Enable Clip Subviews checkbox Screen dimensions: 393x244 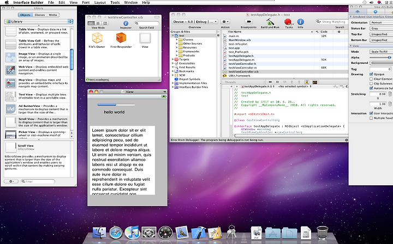[x=371, y=83]
